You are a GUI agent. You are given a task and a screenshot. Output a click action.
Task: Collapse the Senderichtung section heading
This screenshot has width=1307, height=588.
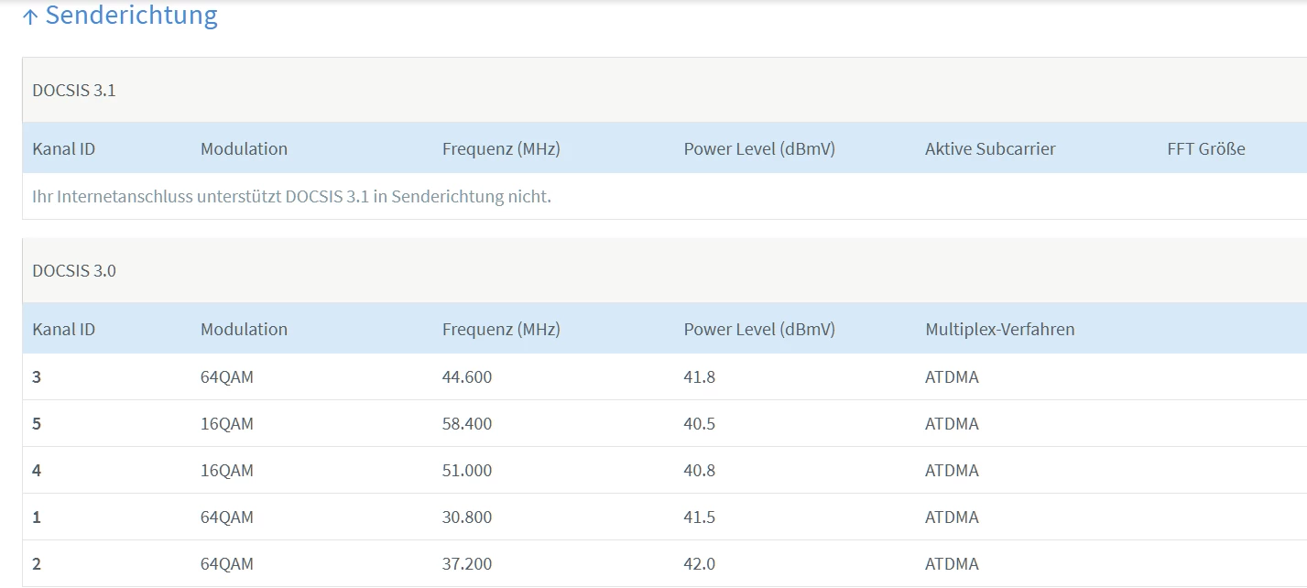(x=131, y=16)
